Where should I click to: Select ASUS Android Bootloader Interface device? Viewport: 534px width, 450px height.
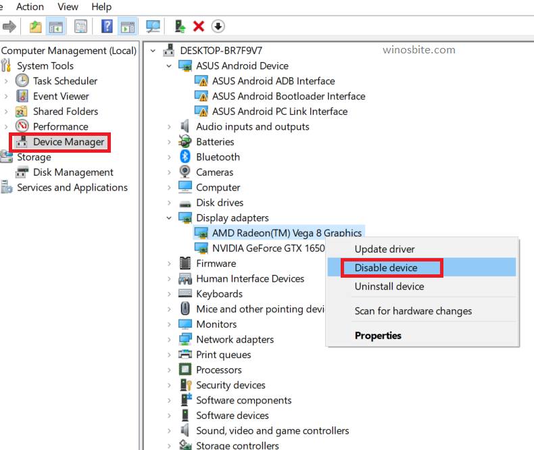click(289, 97)
